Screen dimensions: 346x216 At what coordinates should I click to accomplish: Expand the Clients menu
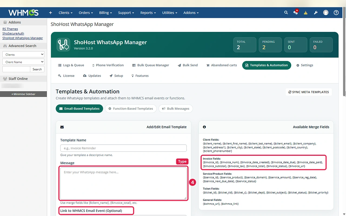tap(65, 13)
